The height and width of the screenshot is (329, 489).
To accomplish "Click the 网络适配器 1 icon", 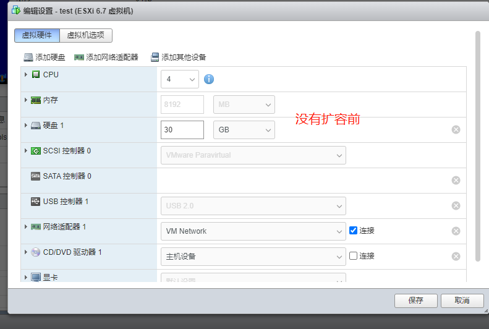I will point(36,227).
